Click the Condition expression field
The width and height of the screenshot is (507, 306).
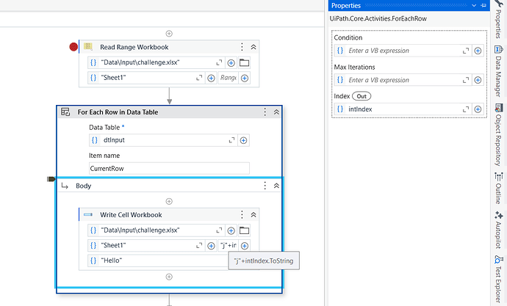coord(403,51)
